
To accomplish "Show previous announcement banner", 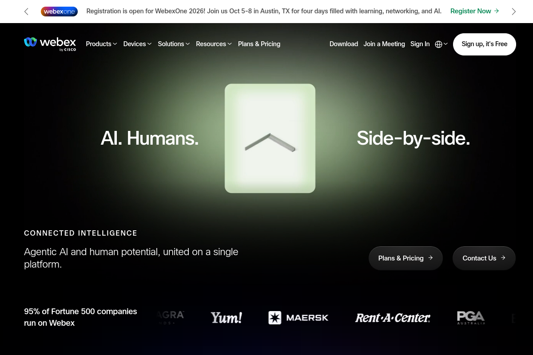I will (26, 12).
